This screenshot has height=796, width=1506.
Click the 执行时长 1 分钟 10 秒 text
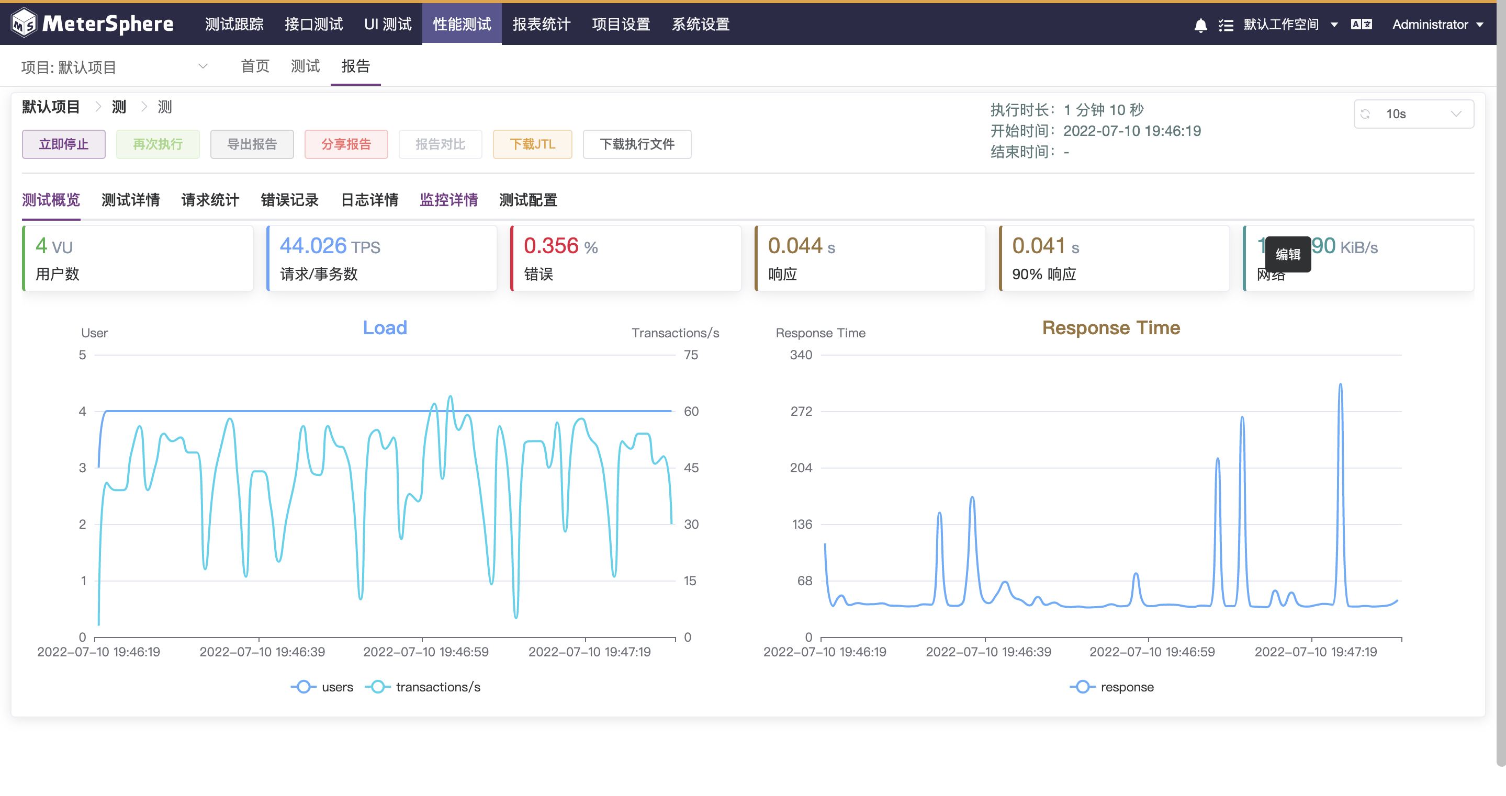[1067, 110]
